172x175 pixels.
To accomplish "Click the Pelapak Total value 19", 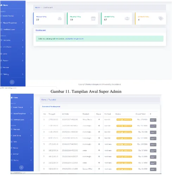I will pyautogui.click(x=71, y=20).
